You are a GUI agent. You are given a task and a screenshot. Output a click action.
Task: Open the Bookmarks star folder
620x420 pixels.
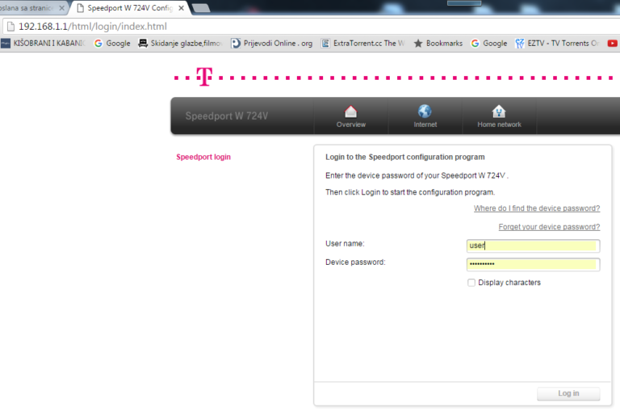[x=438, y=43]
